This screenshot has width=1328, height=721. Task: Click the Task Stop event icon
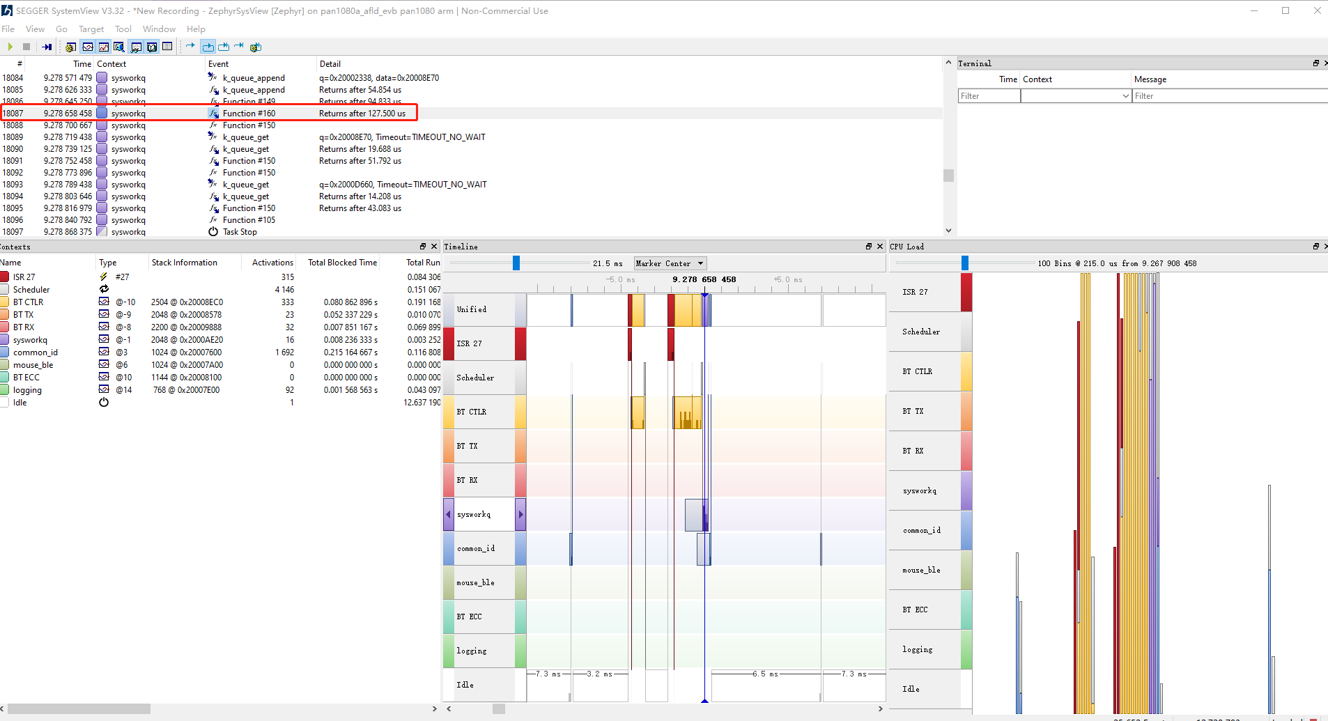pos(213,232)
